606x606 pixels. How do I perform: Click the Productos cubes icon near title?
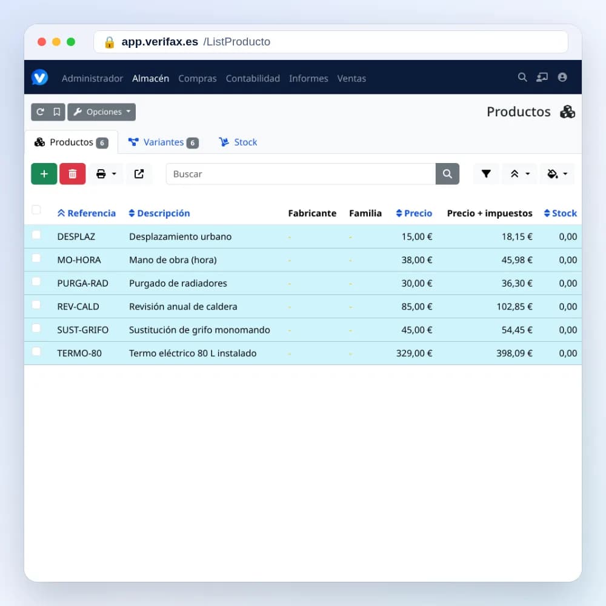(567, 112)
